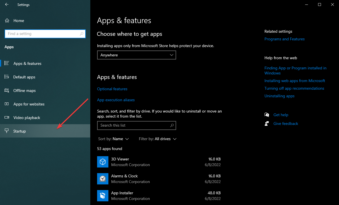Maximize the Settings window
339x205 pixels.
pyautogui.click(x=320, y=5)
